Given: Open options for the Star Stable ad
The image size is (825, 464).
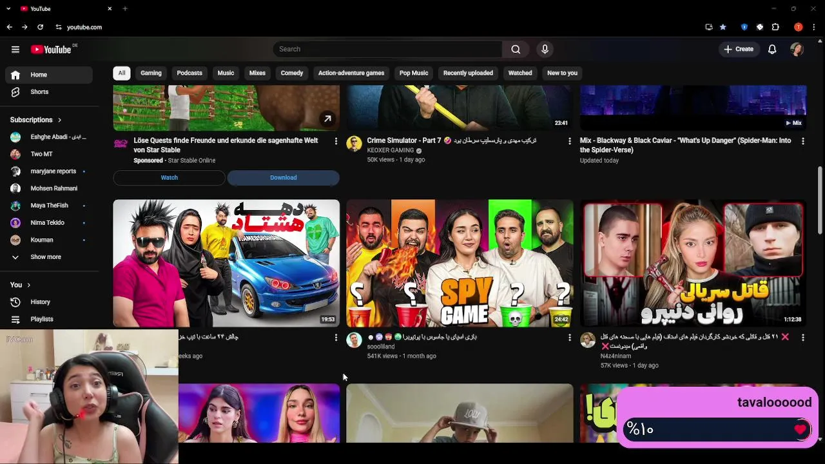Looking at the screenshot, I should tap(336, 141).
